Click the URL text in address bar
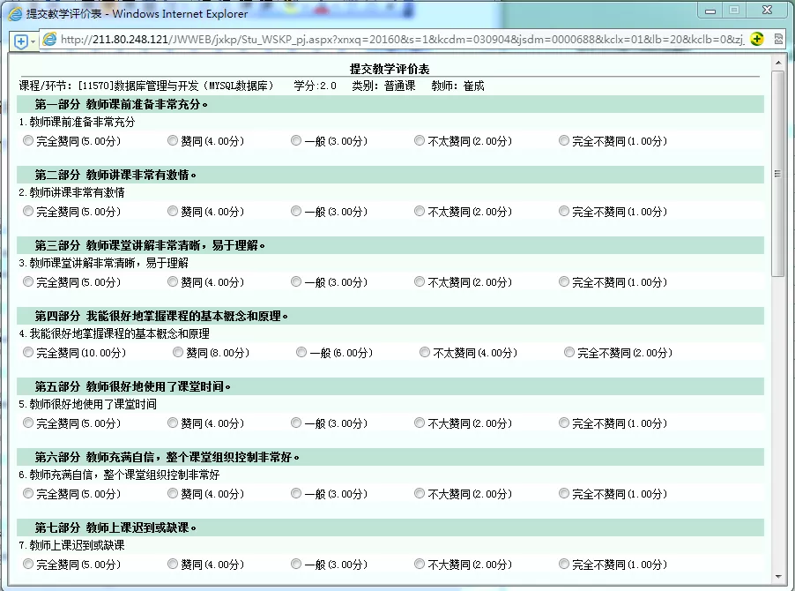Image resolution: width=795 pixels, height=591 pixels. coord(397,41)
